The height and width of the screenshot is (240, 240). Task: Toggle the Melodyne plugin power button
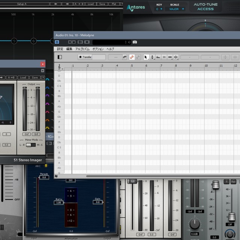57,42
